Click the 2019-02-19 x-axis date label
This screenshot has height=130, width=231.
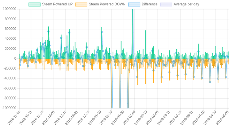point(140,118)
